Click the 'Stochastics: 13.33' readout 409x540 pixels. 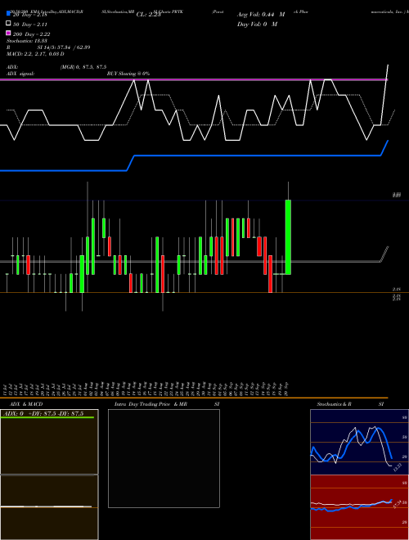pos(27,41)
